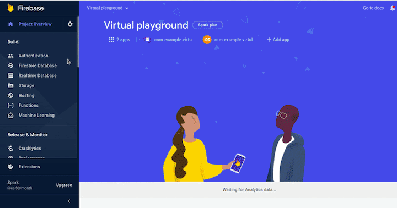Click the Add app button
397x208 pixels.
278,40
